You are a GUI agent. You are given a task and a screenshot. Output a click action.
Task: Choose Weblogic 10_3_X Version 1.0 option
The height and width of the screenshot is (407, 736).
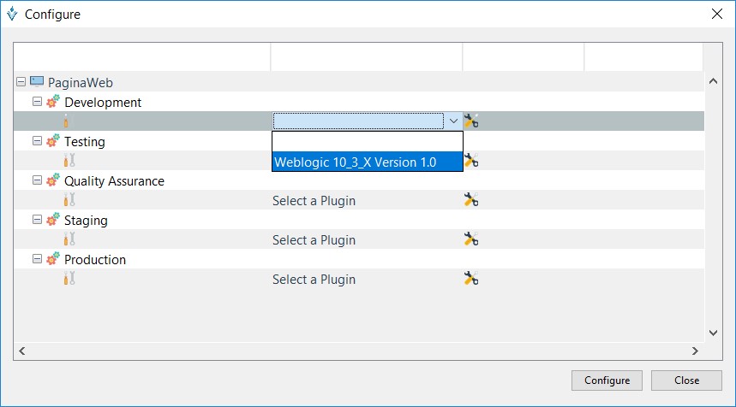click(368, 162)
